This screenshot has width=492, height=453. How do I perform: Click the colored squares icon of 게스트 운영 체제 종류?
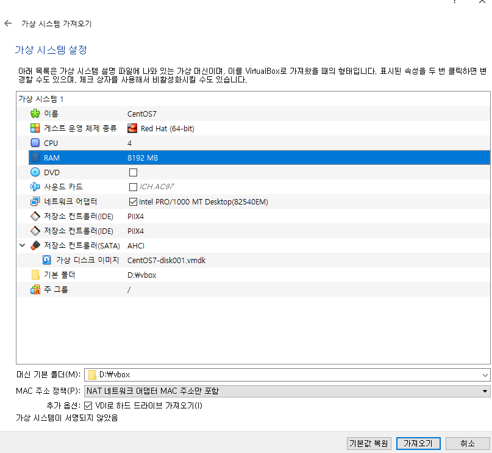[35, 128]
